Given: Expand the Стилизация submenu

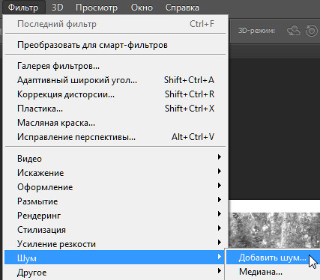Looking at the screenshot, I should pyautogui.click(x=115, y=230).
